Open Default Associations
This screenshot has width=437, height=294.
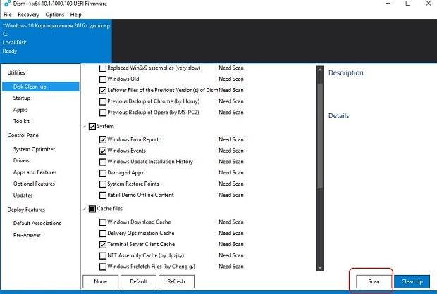pos(37,223)
